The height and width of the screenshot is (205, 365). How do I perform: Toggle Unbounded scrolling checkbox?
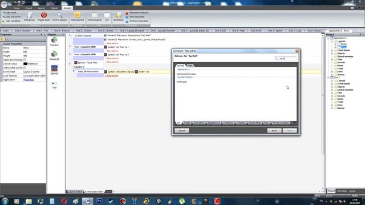click(25, 68)
